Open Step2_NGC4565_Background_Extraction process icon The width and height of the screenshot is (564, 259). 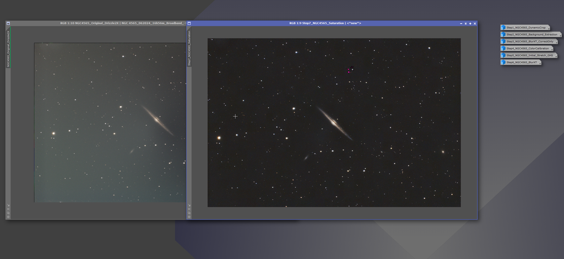531,35
